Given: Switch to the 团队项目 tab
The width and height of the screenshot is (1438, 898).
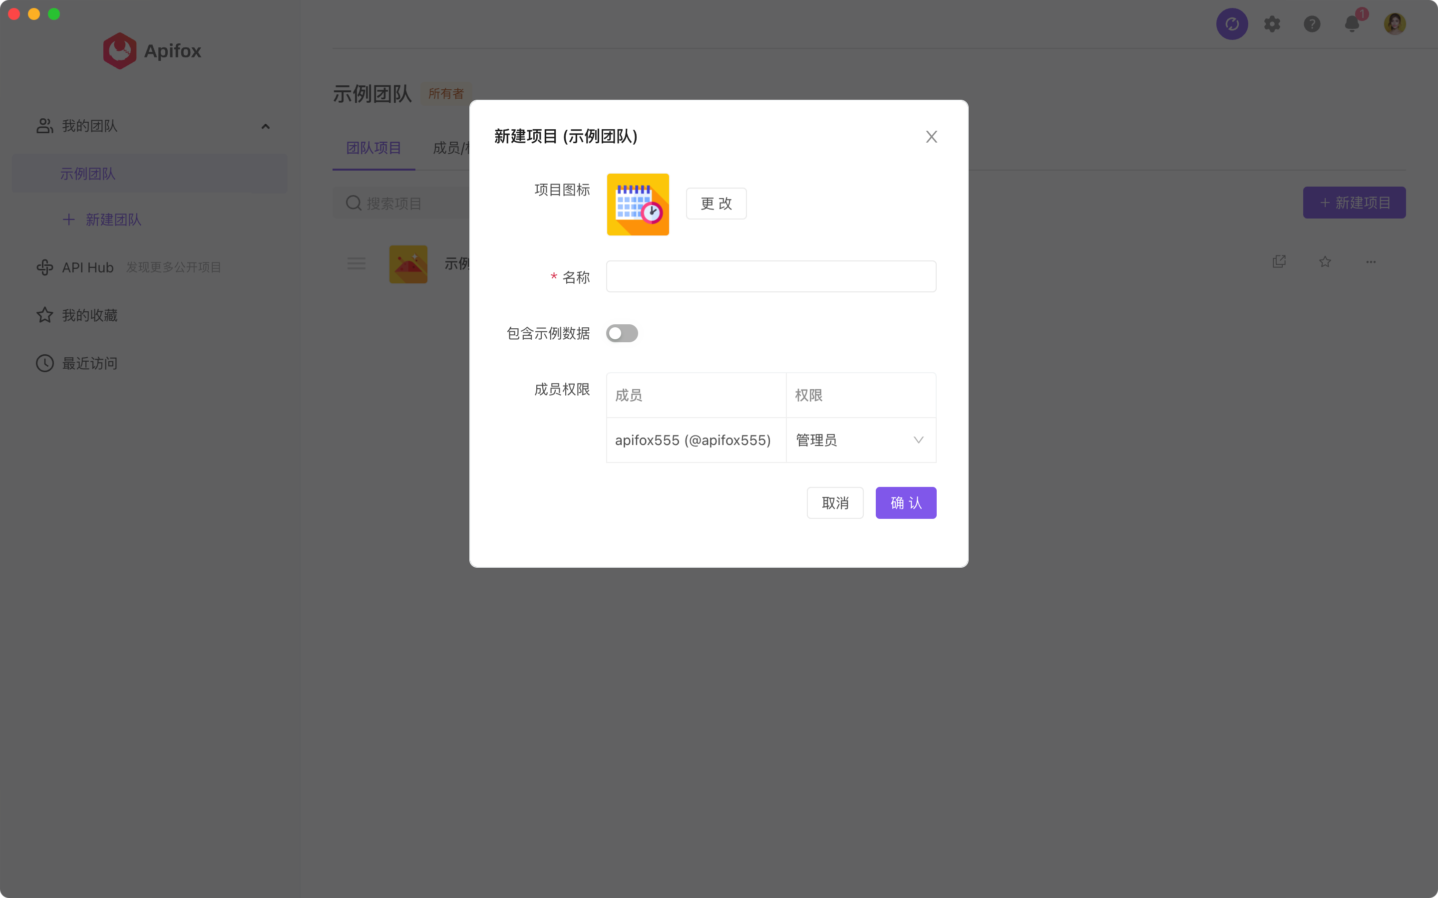Looking at the screenshot, I should [x=373, y=148].
